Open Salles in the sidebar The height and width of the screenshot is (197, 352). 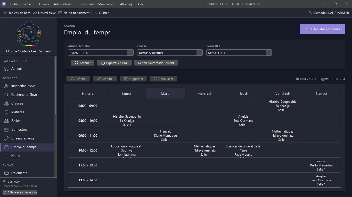[27, 121]
